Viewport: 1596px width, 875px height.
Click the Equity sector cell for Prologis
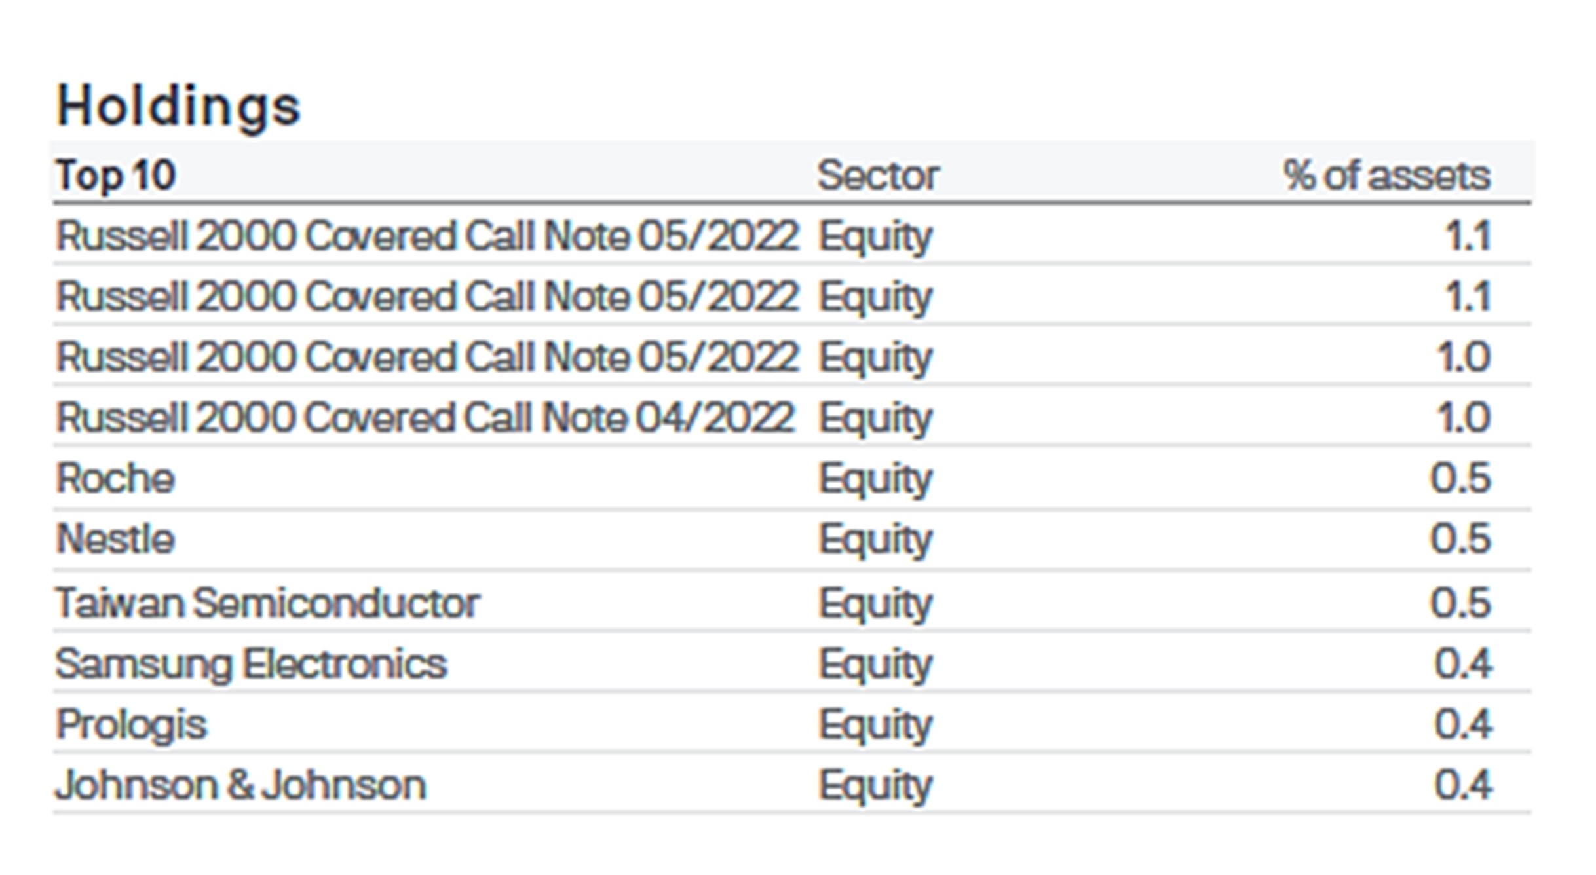point(875,726)
